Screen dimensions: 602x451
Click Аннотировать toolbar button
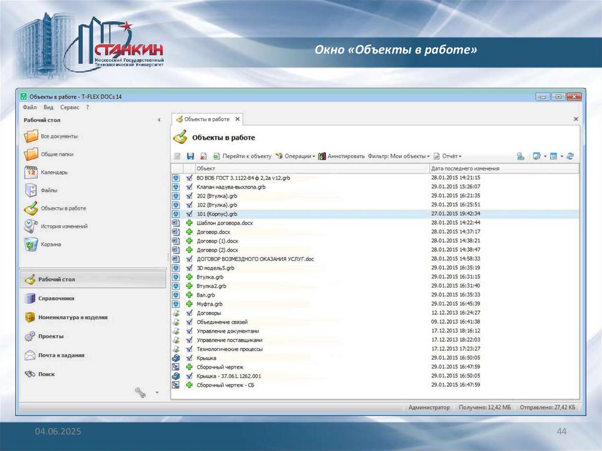(x=342, y=156)
